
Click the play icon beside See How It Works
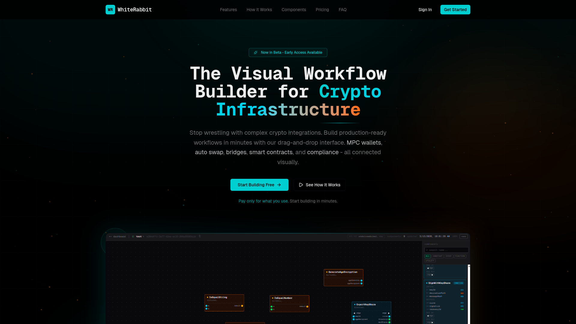[x=301, y=185]
